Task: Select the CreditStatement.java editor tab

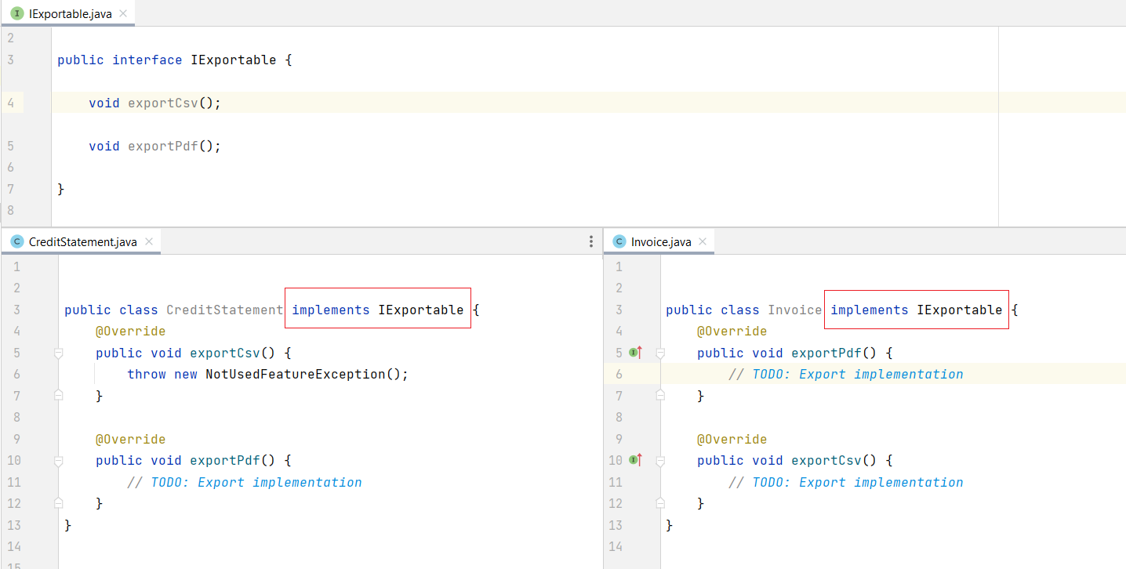Action: coord(82,242)
